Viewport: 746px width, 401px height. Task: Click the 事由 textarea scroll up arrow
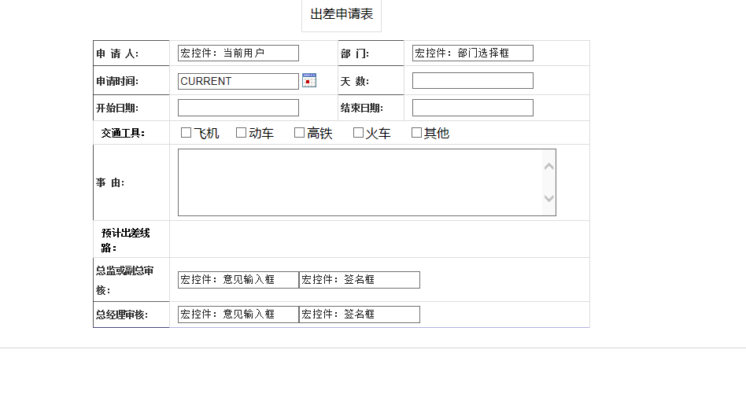coord(549,166)
